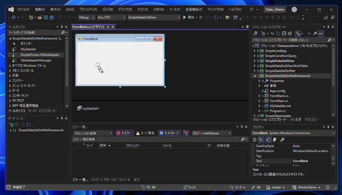This screenshot has width=342, height=195.
Task: Open the Debug configuration dropdown
Action: 87,18
